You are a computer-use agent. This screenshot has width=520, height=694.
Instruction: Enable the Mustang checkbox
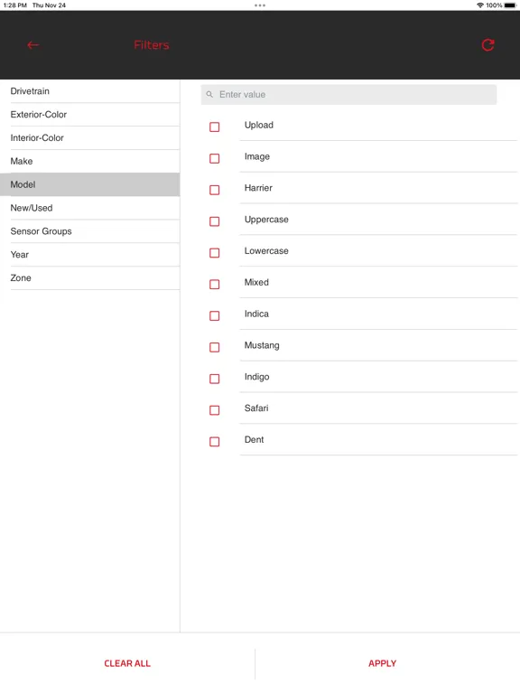(x=215, y=347)
